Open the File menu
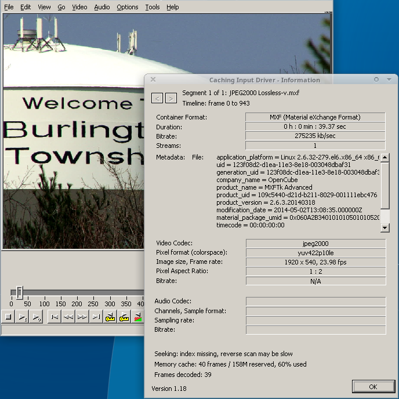399x399 pixels. (x=9, y=7)
